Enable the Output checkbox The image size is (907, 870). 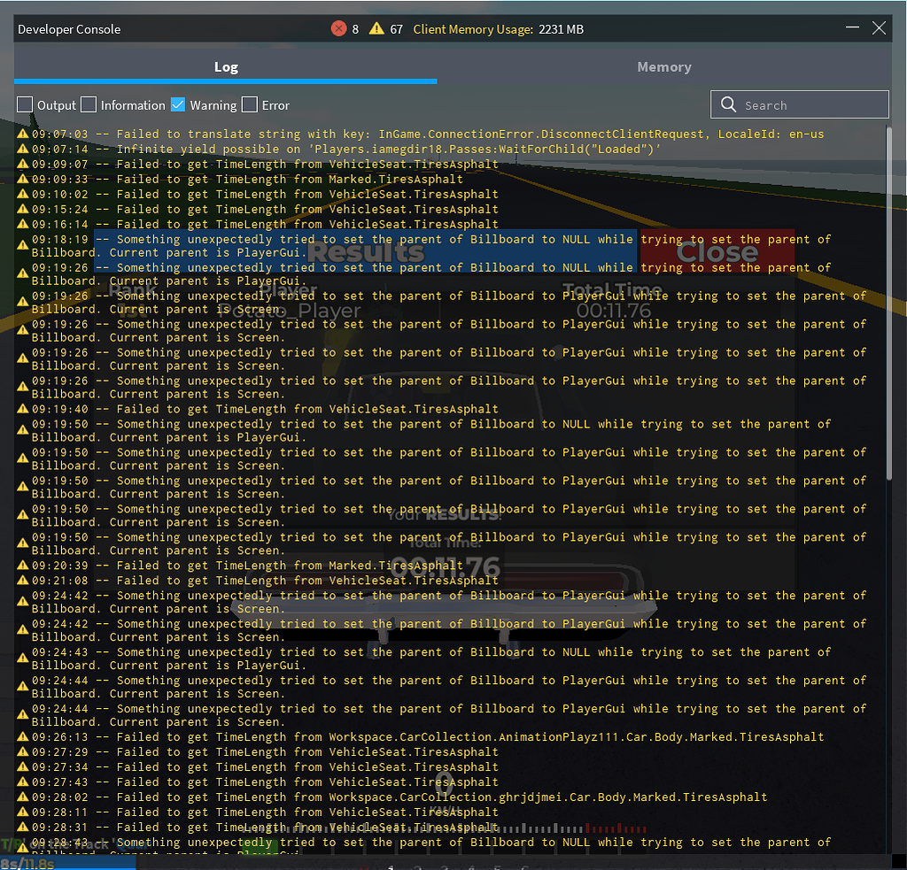tap(24, 104)
